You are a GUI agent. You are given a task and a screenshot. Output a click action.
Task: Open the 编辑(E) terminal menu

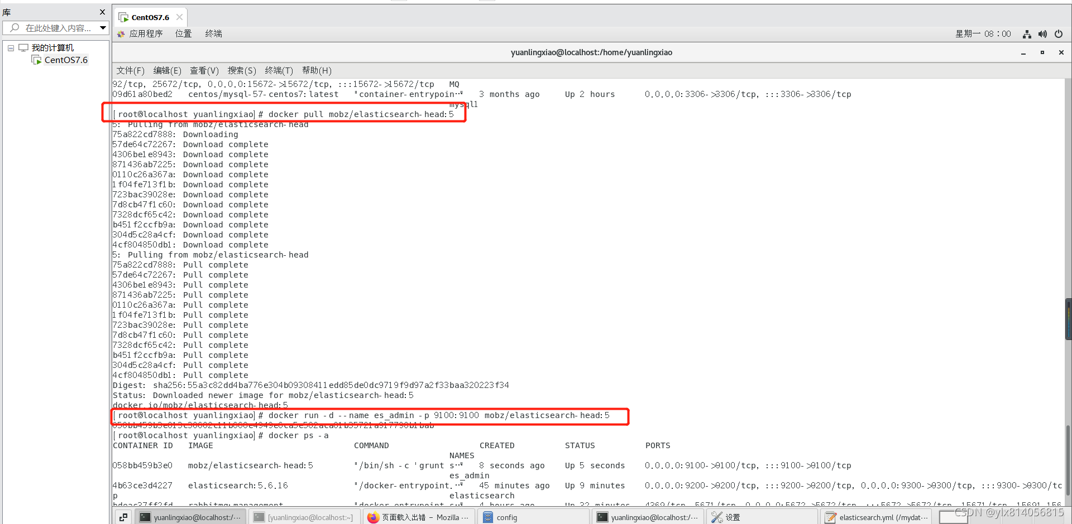click(167, 70)
